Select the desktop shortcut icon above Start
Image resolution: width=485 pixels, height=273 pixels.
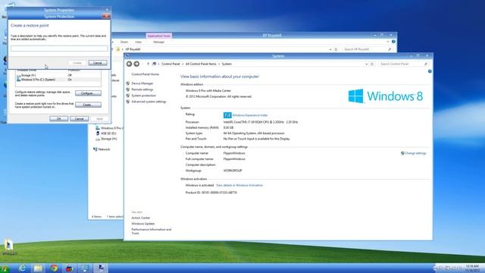[x=9, y=247]
